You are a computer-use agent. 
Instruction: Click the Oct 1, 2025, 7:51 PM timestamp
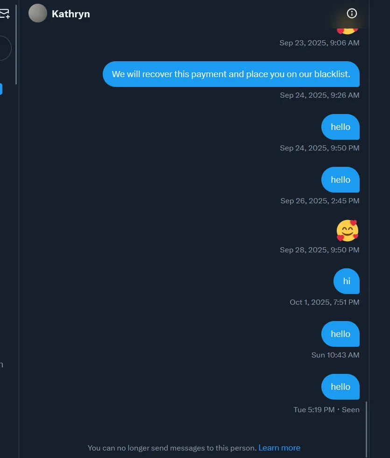coord(324,302)
